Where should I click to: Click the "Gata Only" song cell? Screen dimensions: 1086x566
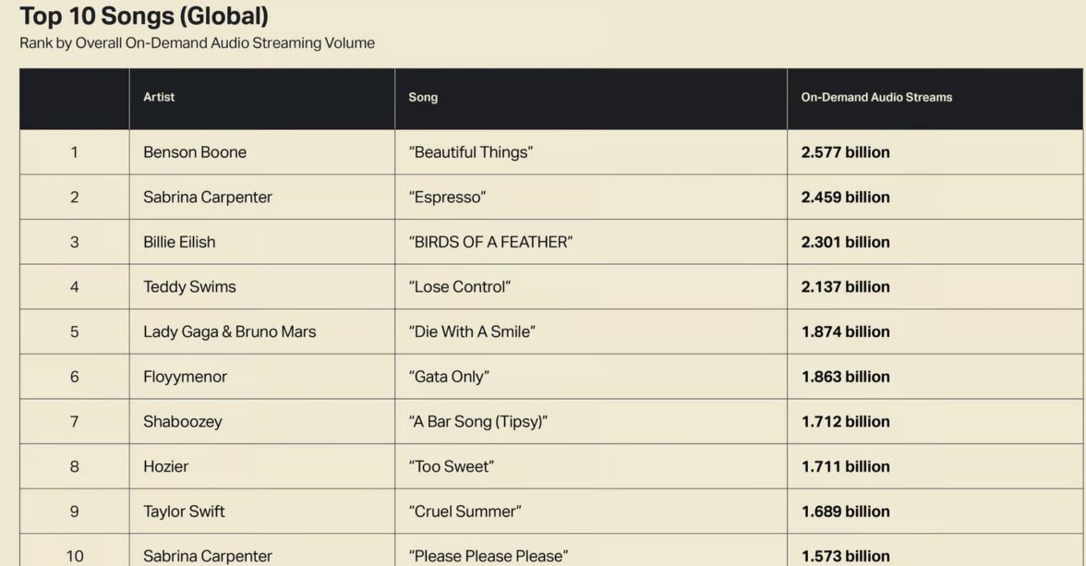coord(449,377)
